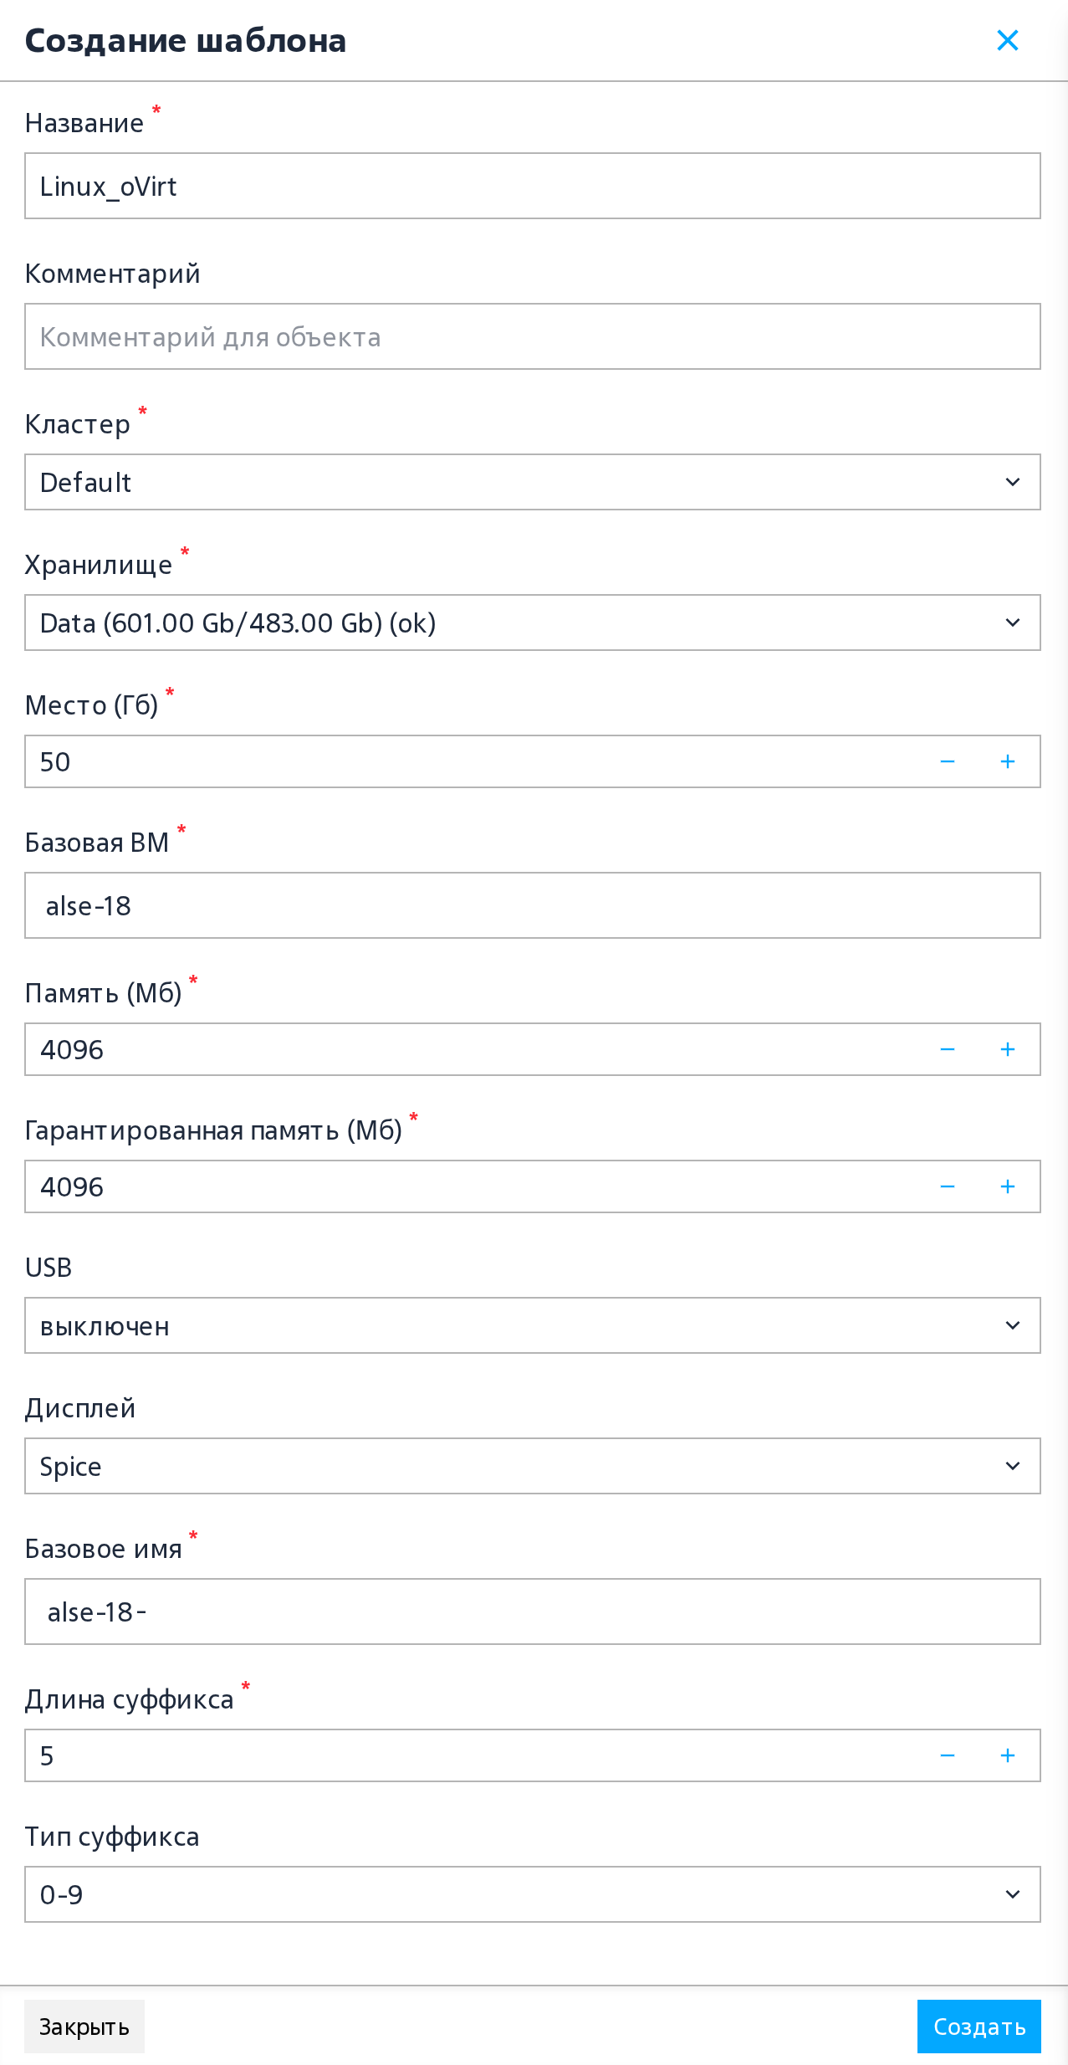Close the Создание шаблона dialog with X
The height and width of the screenshot is (2065, 1068).
1008,40
